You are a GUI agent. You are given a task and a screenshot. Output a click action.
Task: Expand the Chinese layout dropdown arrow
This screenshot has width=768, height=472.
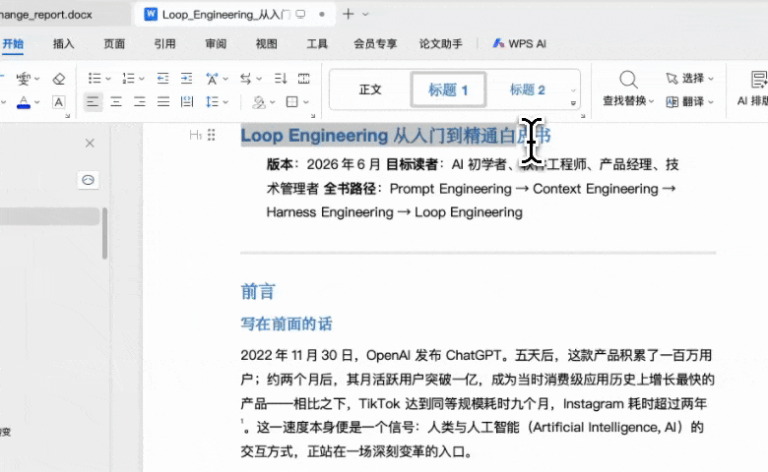point(225,79)
